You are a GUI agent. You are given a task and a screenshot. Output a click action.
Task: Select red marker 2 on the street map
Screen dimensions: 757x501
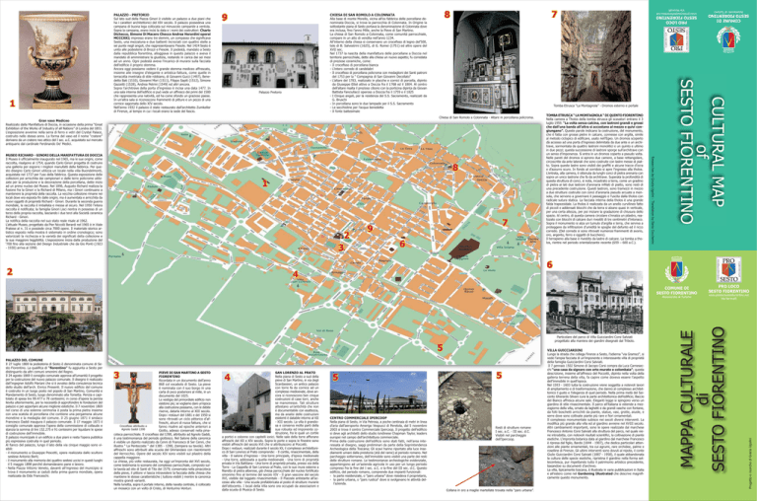347,236
